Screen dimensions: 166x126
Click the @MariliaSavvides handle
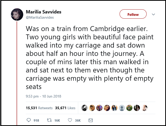tap(40, 17)
